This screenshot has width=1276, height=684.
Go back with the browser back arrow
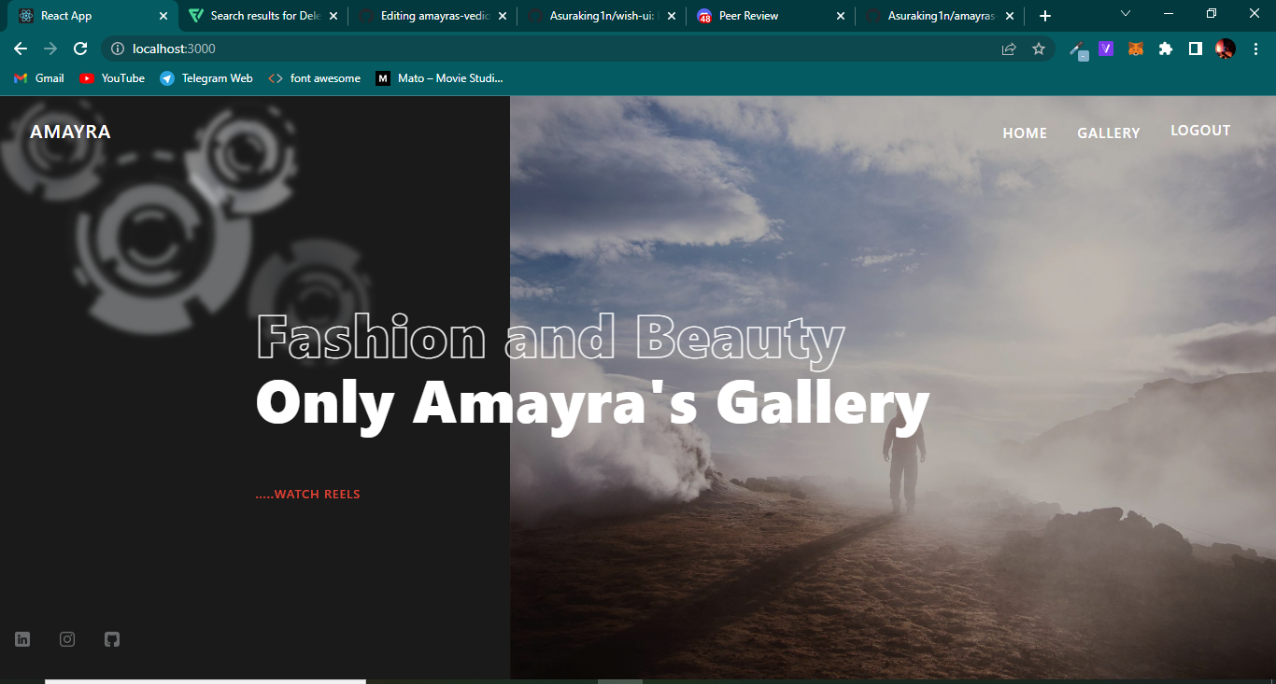point(21,49)
